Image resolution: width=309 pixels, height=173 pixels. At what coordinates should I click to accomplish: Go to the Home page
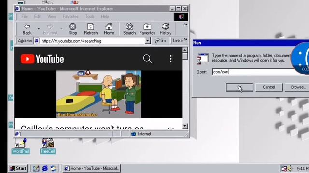point(109,29)
